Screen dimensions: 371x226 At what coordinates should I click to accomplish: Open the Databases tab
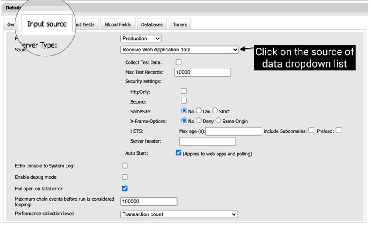coord(151,25)
